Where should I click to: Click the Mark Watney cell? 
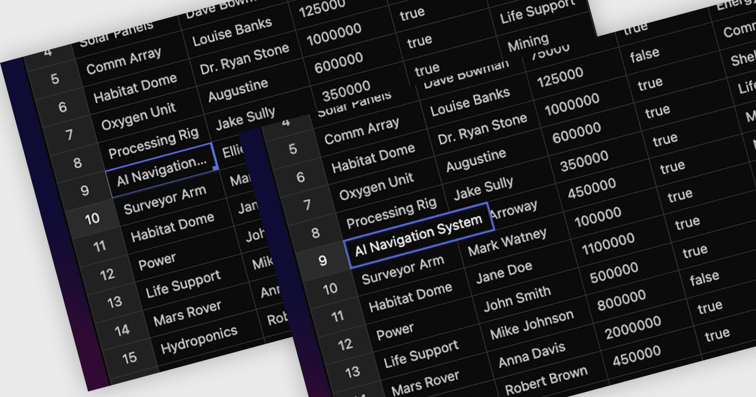(x=508, y=243)
